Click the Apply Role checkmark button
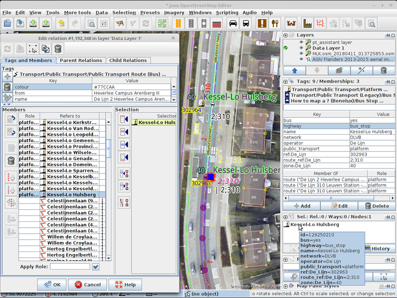This screenshot has width=397, height=298. 96,267
